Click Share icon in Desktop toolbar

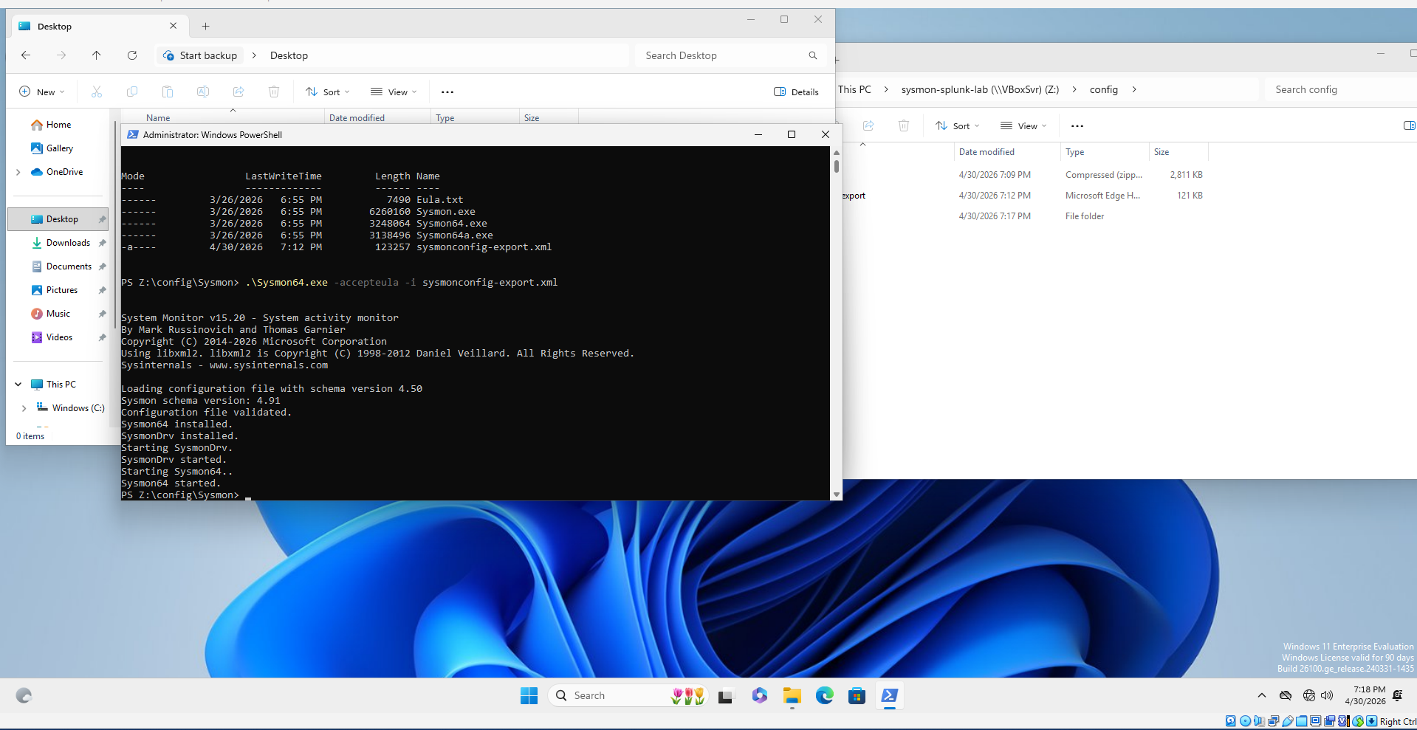tap(239, 92)
